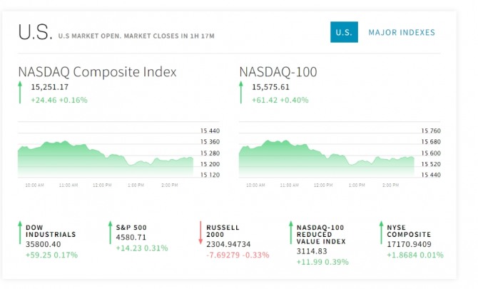
Task: Open the NASDAQ-100 title link
Action: coord(278,72)
